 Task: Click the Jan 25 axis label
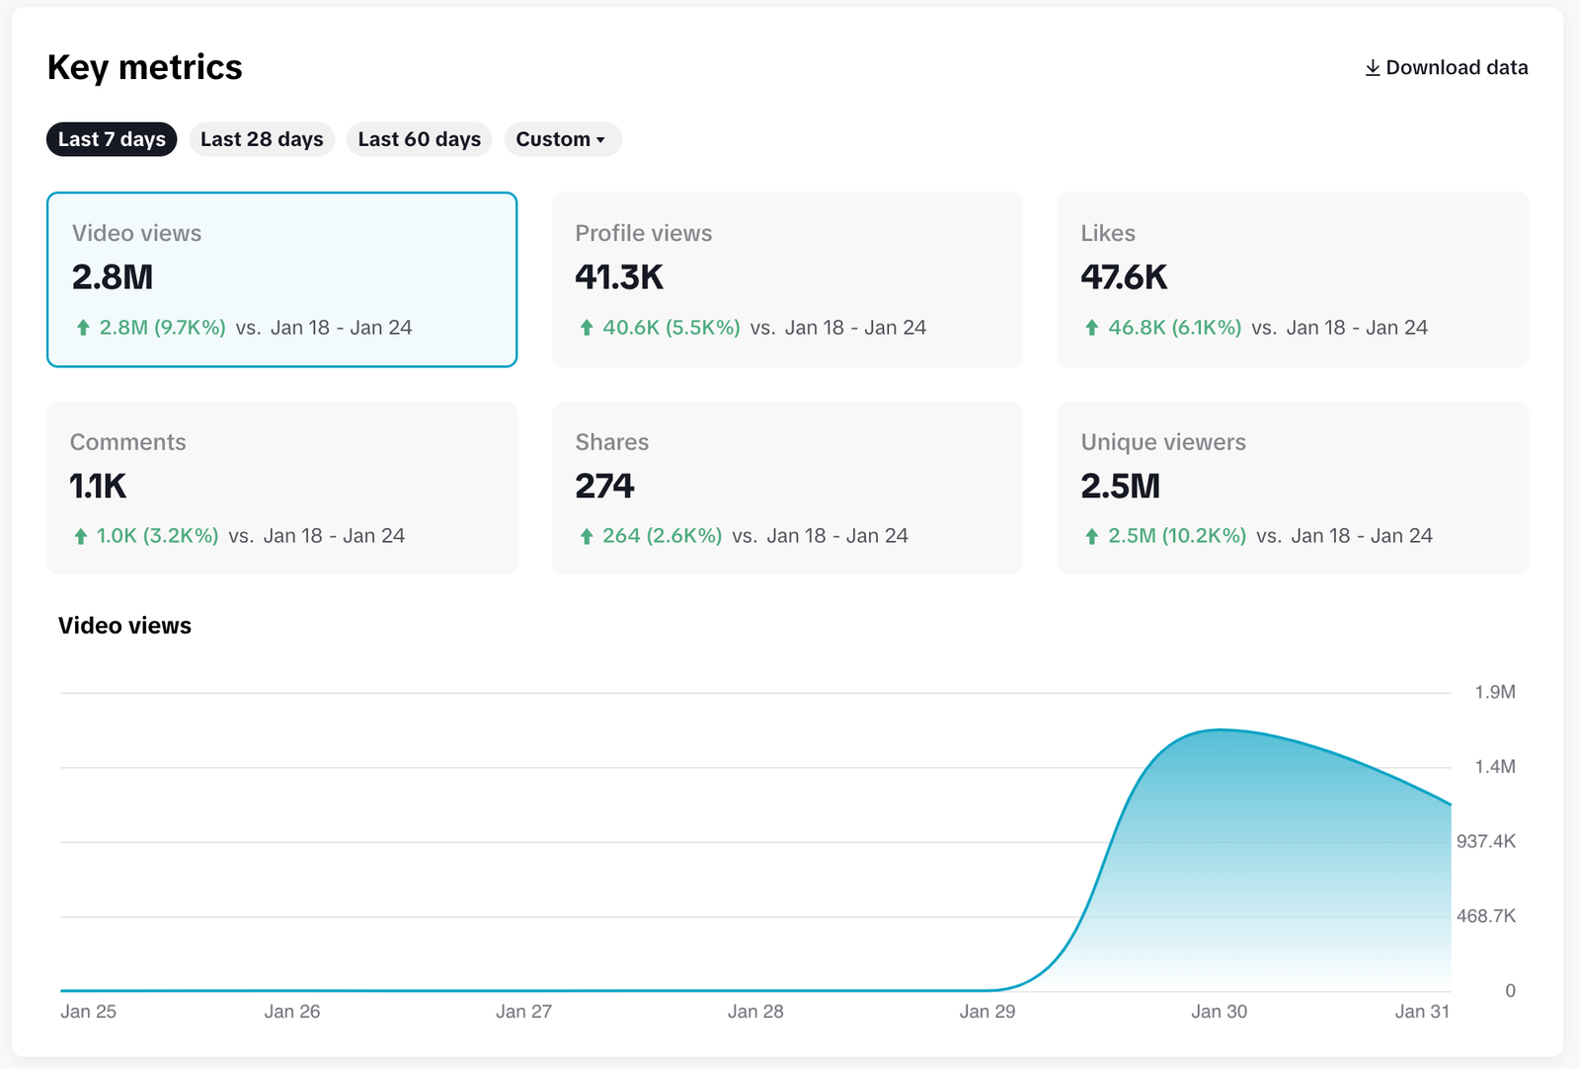(x=88, y=1012)
